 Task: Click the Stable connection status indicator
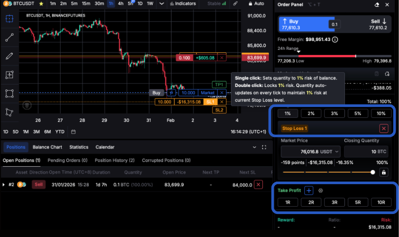click(217, 3)
